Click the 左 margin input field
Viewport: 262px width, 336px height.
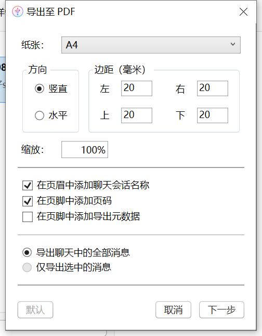[137, 88]
